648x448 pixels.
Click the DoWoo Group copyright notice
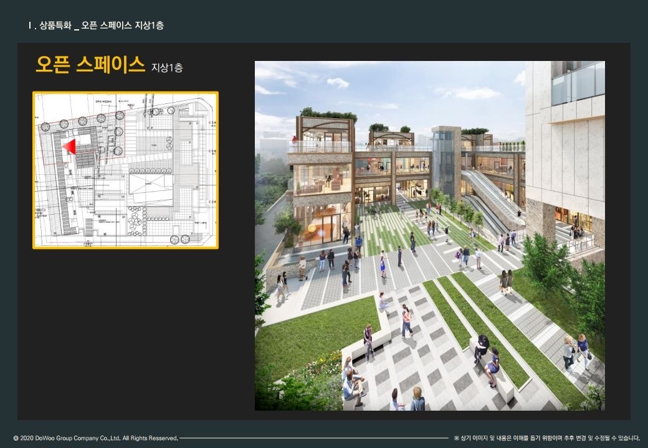coord(95,438)
